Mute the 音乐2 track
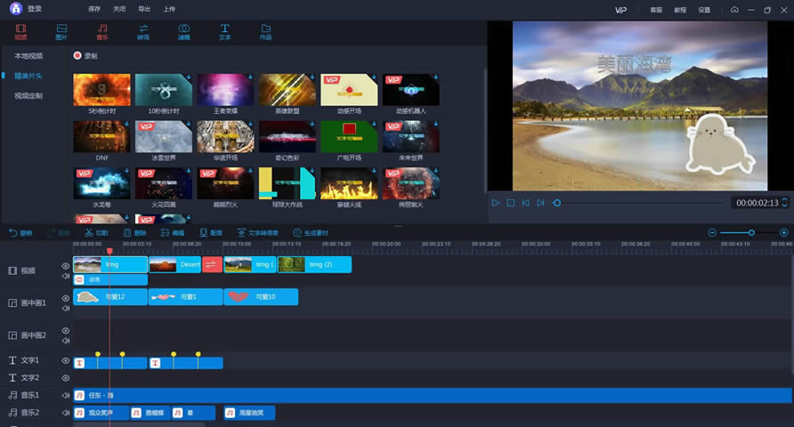794x427 pixels. click(65, 413)
